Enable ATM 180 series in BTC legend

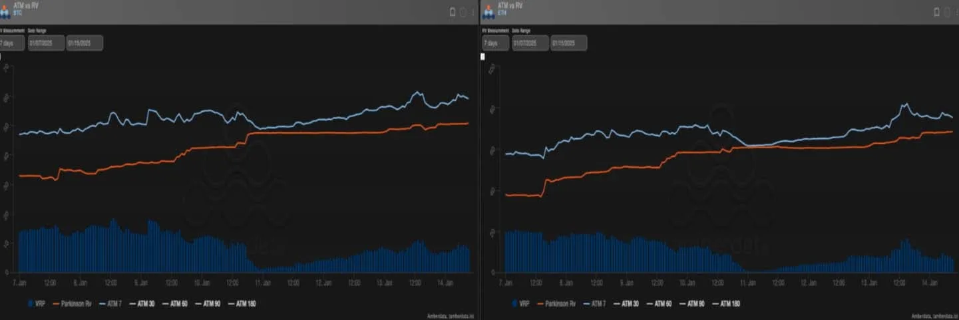coord(242,303)
